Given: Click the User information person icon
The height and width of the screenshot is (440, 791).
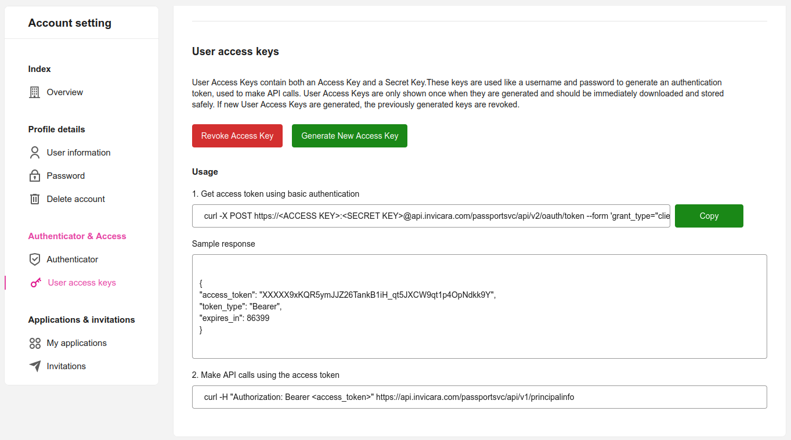Looking at the screenshot, I should coord(35,153).
